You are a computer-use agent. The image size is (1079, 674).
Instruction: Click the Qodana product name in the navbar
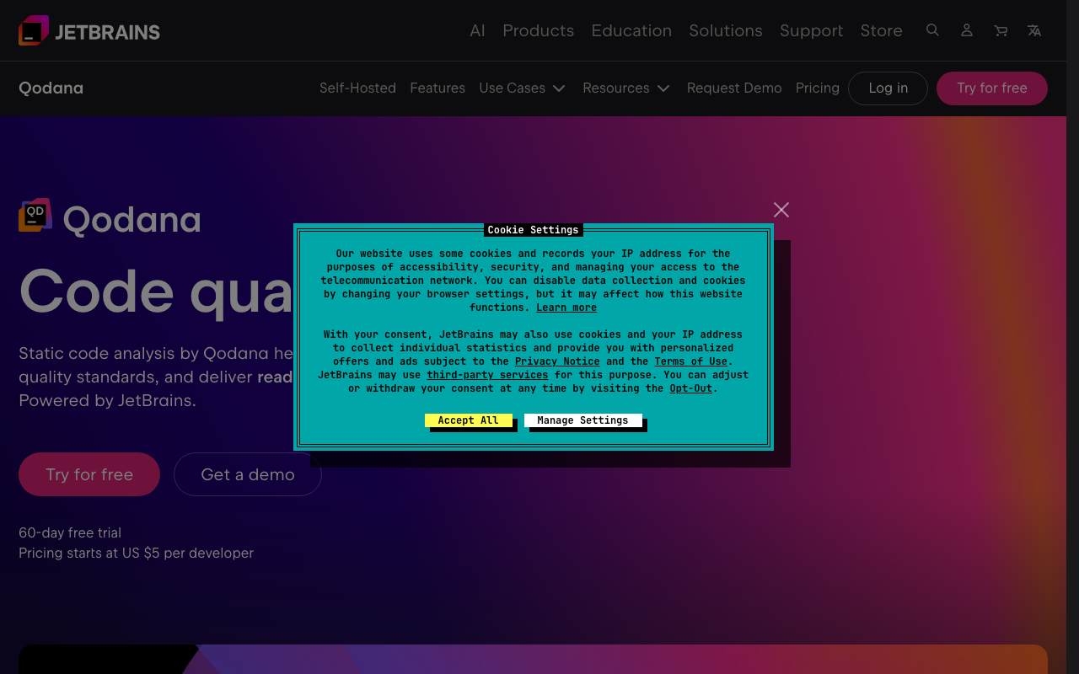51,88
